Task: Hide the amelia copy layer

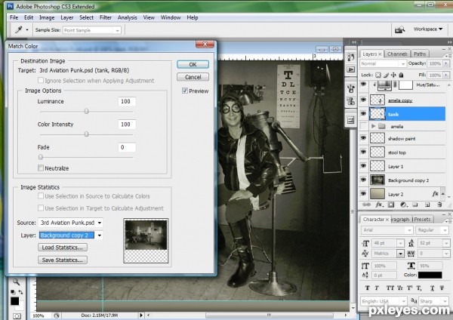Action: pos(363,100)
